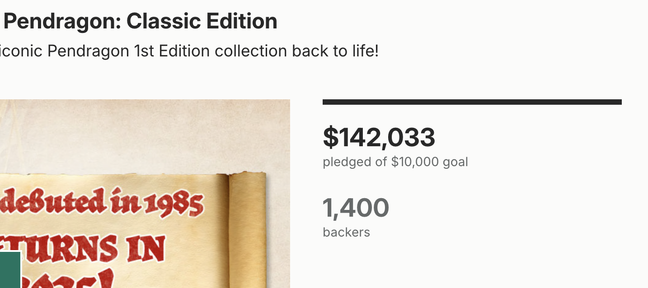Click the $142,033 pledged amount
The height and width of the screenshot is (288, 648).
click(379, 137)
